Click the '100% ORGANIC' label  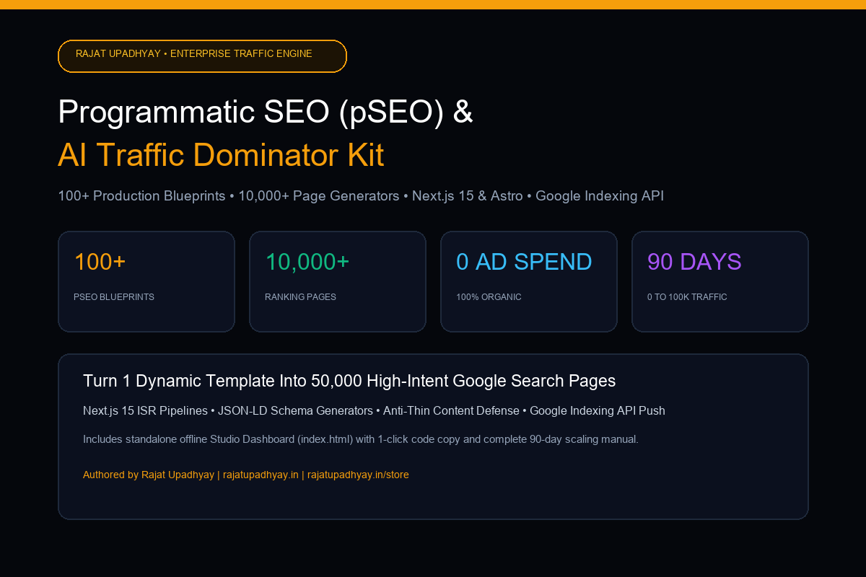(489, 297)
